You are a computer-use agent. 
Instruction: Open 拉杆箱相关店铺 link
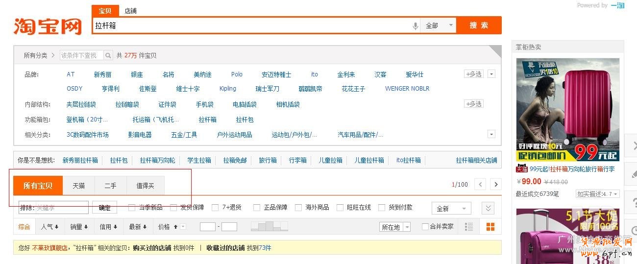(476, 160)
